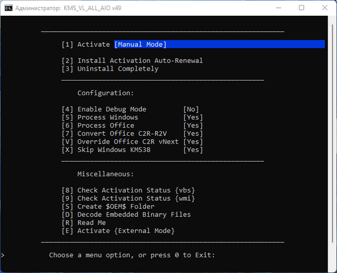The image size is (337, 273).
Task: Maximize the console window
Action: click(x=301, y=8)
